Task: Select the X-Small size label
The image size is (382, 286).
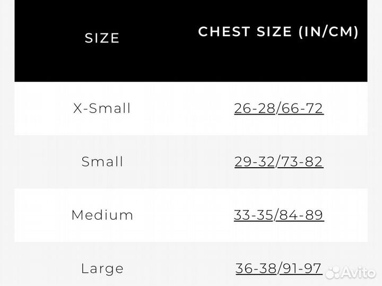Action: point(102,108)
